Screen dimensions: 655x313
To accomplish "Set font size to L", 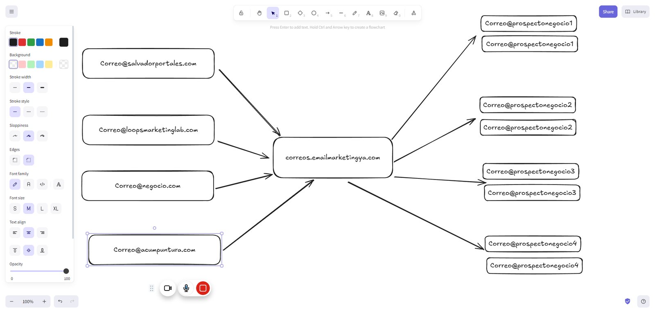I will [x=42, y=209].
